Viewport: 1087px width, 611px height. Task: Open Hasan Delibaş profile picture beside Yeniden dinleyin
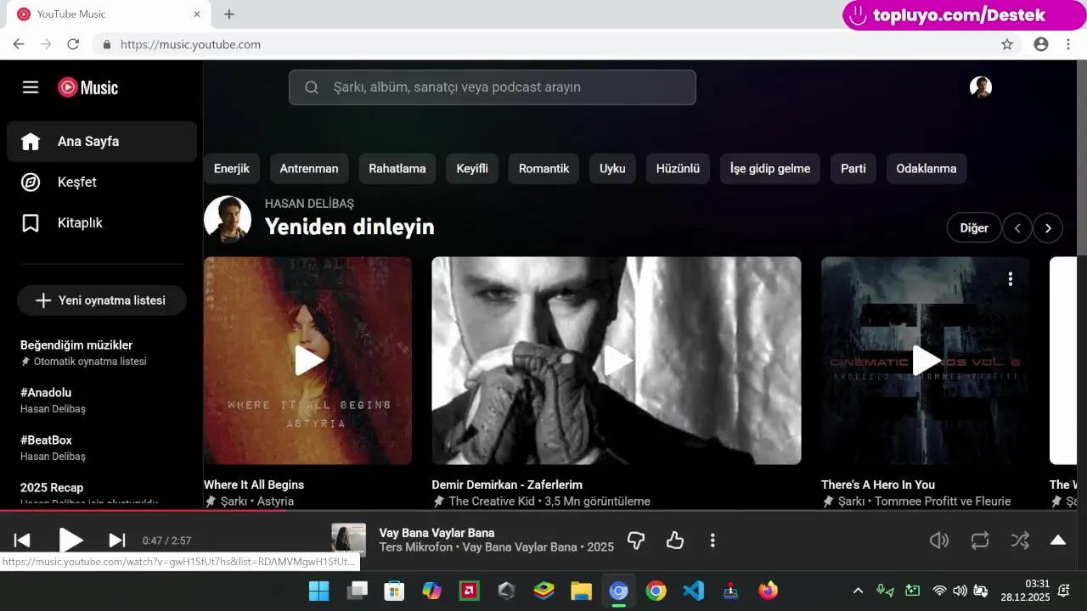[228, 220]
